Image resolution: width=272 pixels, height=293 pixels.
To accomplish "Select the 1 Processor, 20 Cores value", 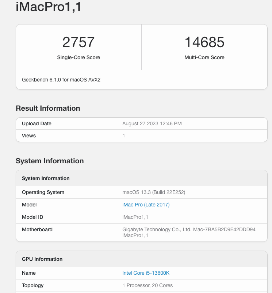I will coord(148,286).
